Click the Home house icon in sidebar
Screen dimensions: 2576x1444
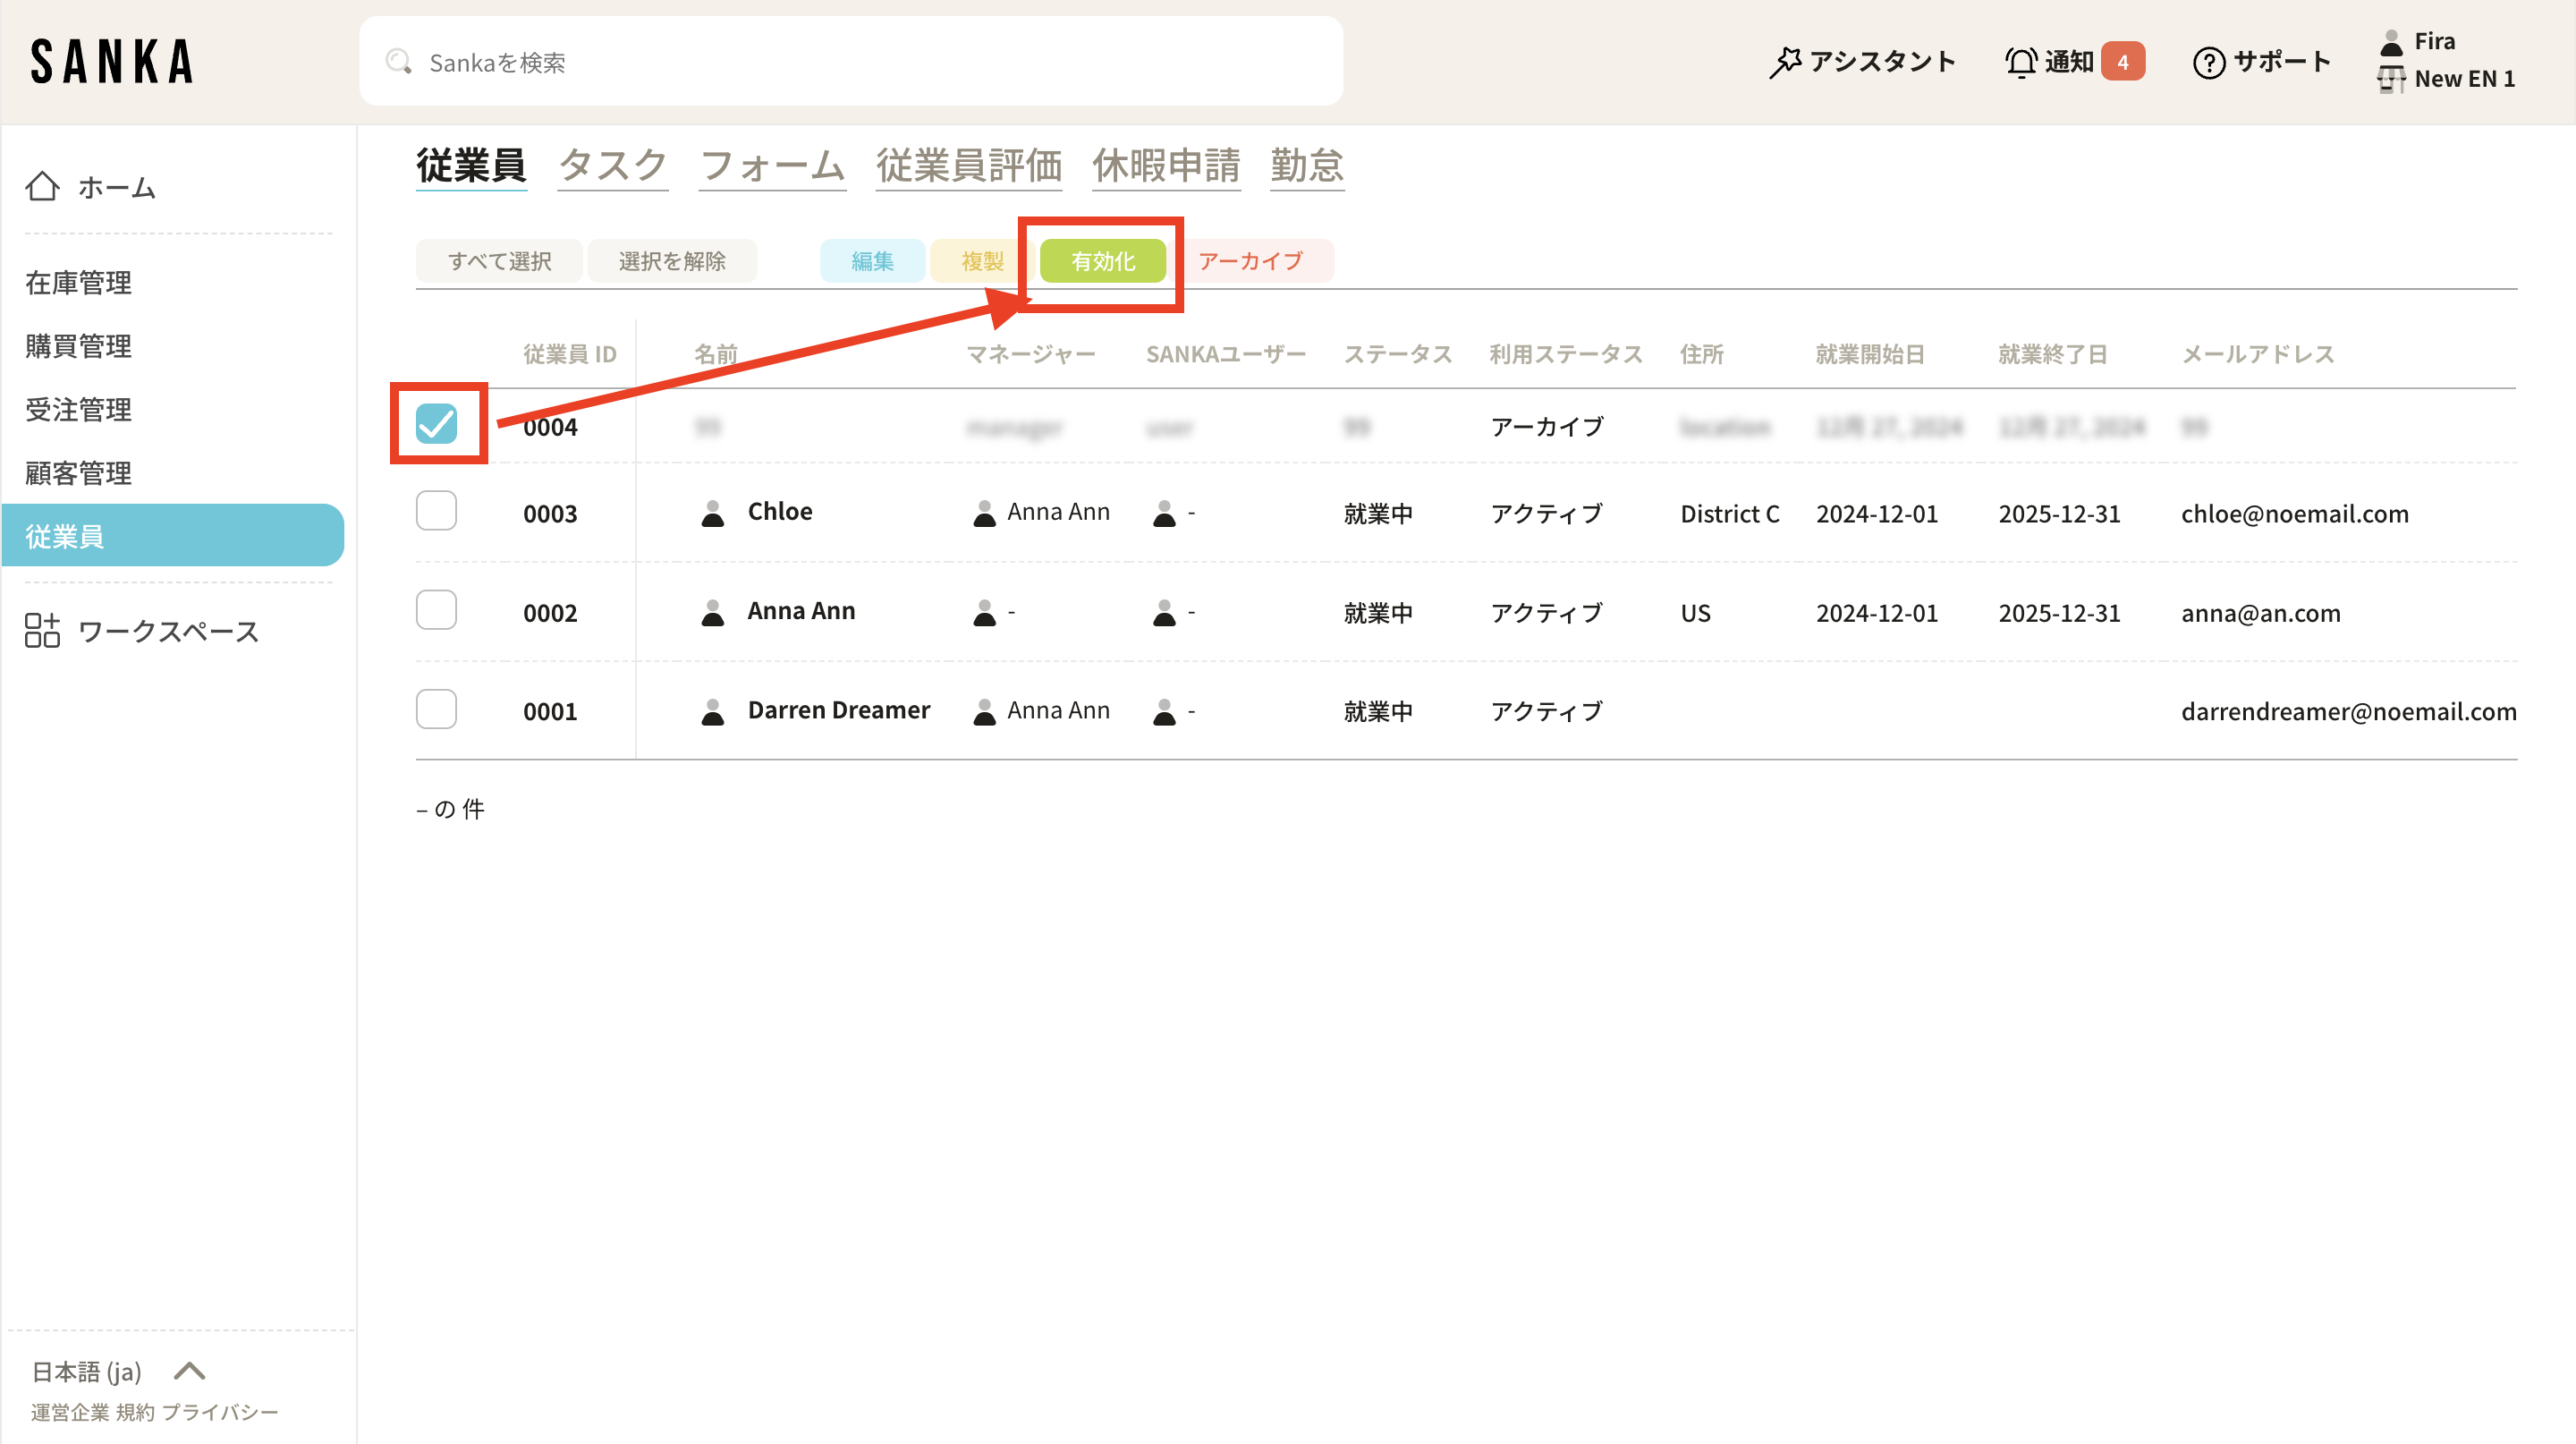click(x=42, y=186)
